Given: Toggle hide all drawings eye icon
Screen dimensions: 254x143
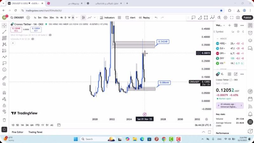Looking at the screenshot, I should tap(4, 111).
